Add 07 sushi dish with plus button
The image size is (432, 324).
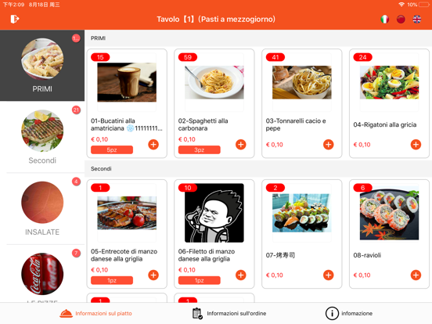(329, 275)
